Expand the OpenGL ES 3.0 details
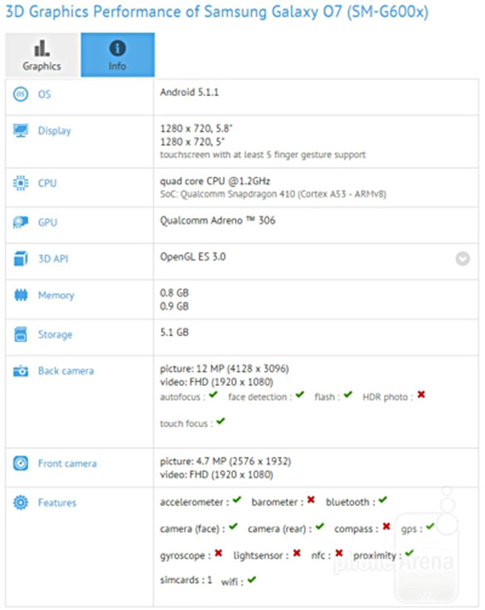Image resolution: width=485 pixels, height=610 pixels. point(462,259)
